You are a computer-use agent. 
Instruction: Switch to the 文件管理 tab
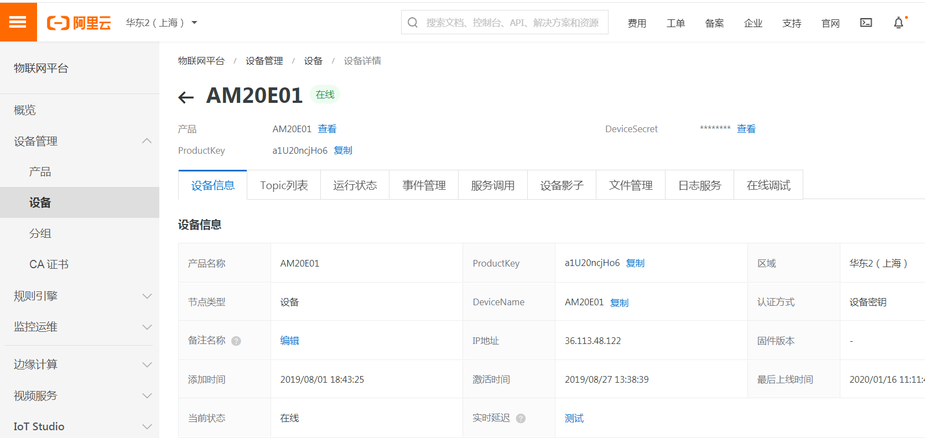point(631,185)
